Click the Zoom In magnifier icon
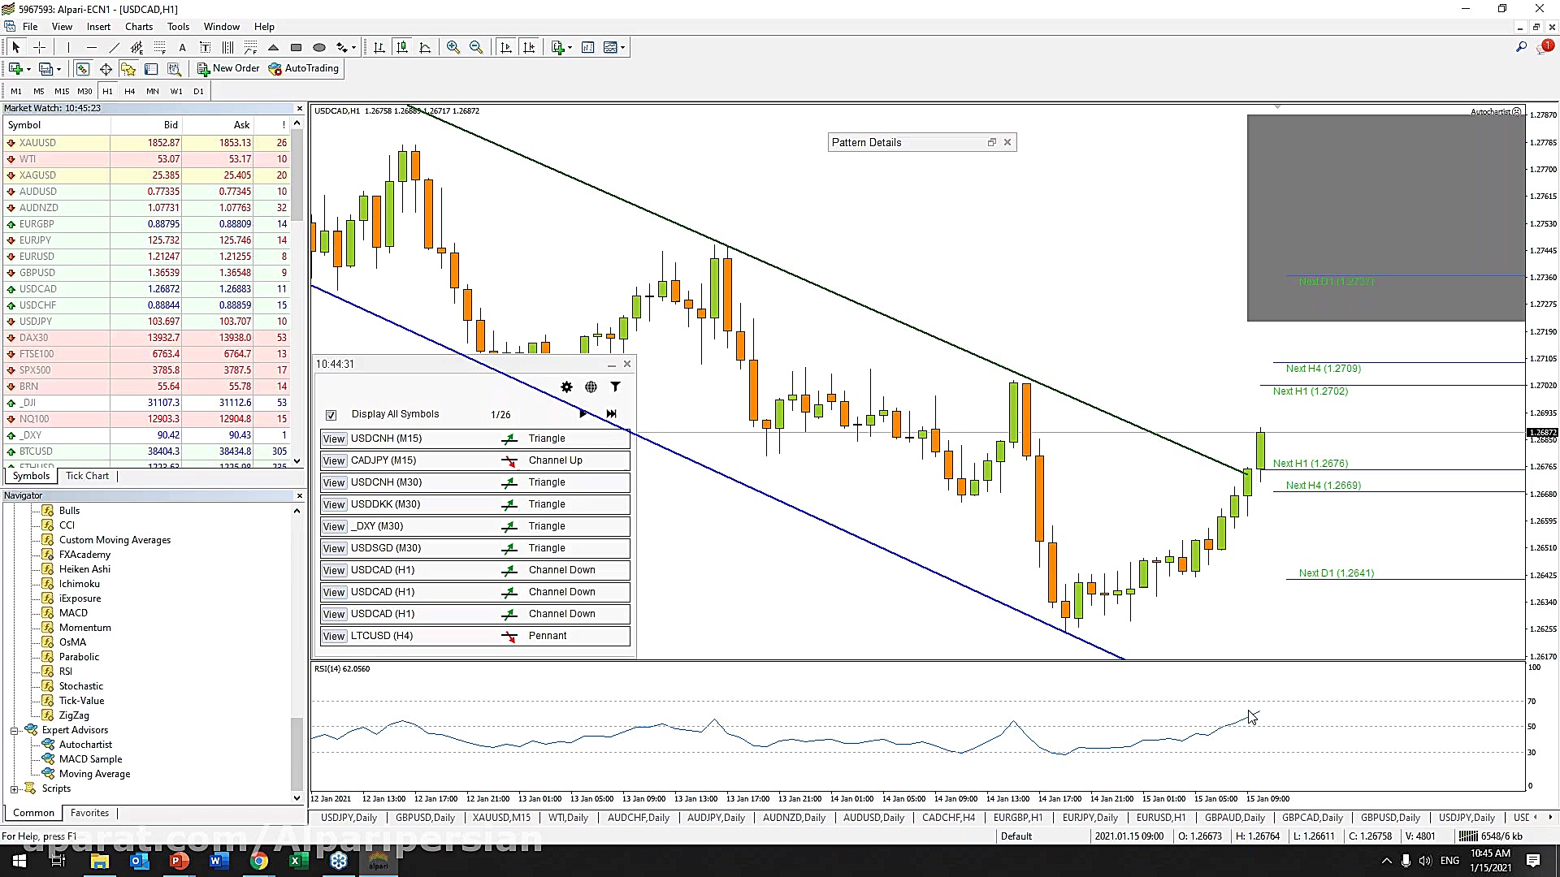Screen dimensions: 1560x877 [453, 48]
